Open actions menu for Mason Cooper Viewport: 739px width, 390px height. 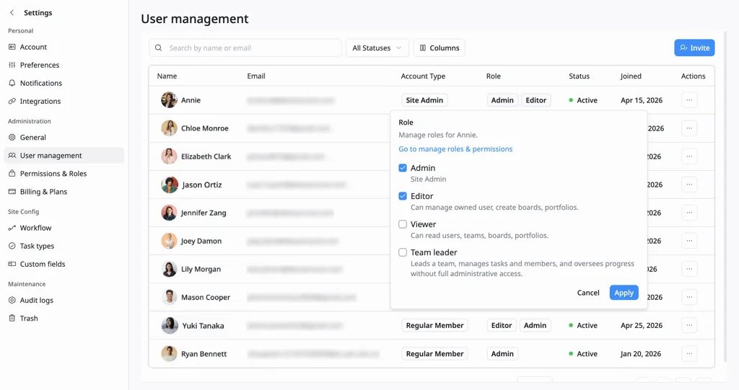coord(689,297)
